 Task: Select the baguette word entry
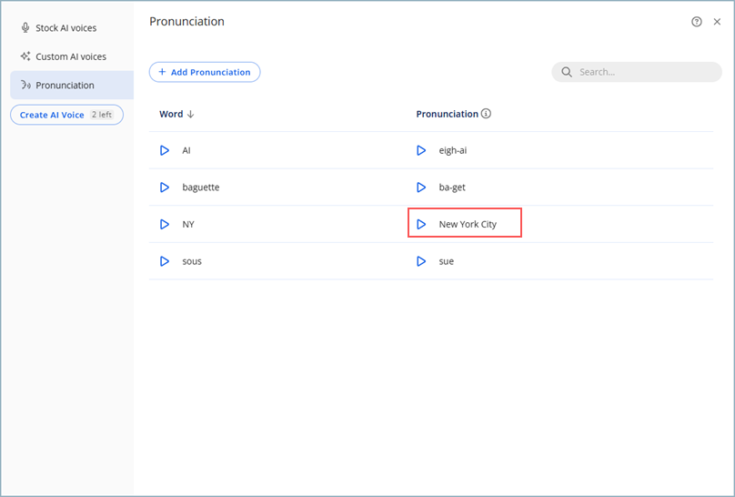click(x=201, y=188)
